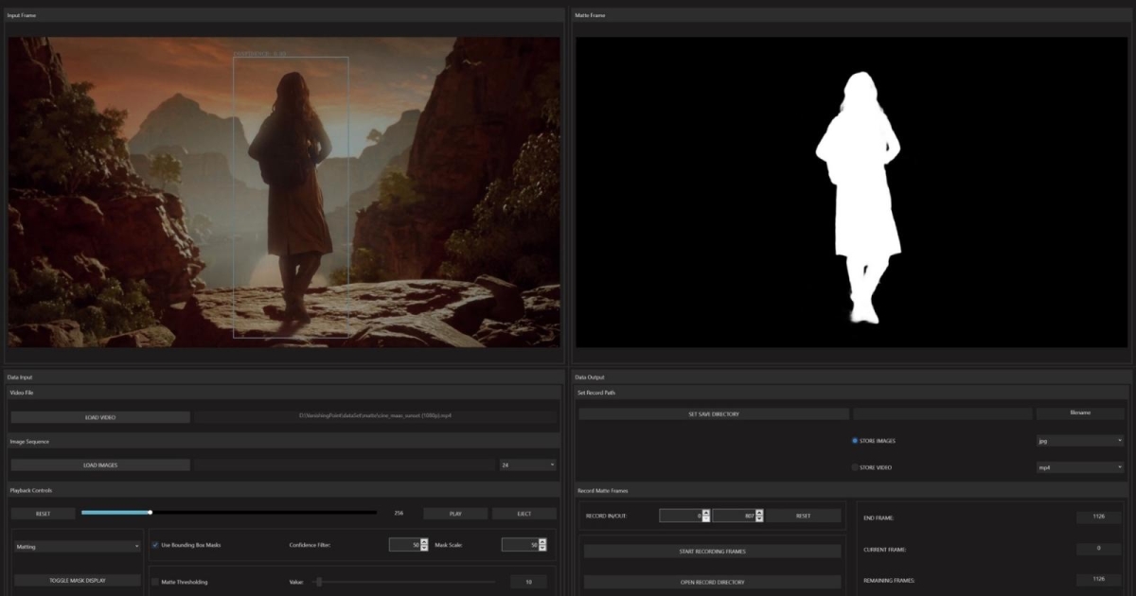Click OPEN RECORD DIRECTORY button
This screenshot has height=596, width=1136.
coord(713,582)
